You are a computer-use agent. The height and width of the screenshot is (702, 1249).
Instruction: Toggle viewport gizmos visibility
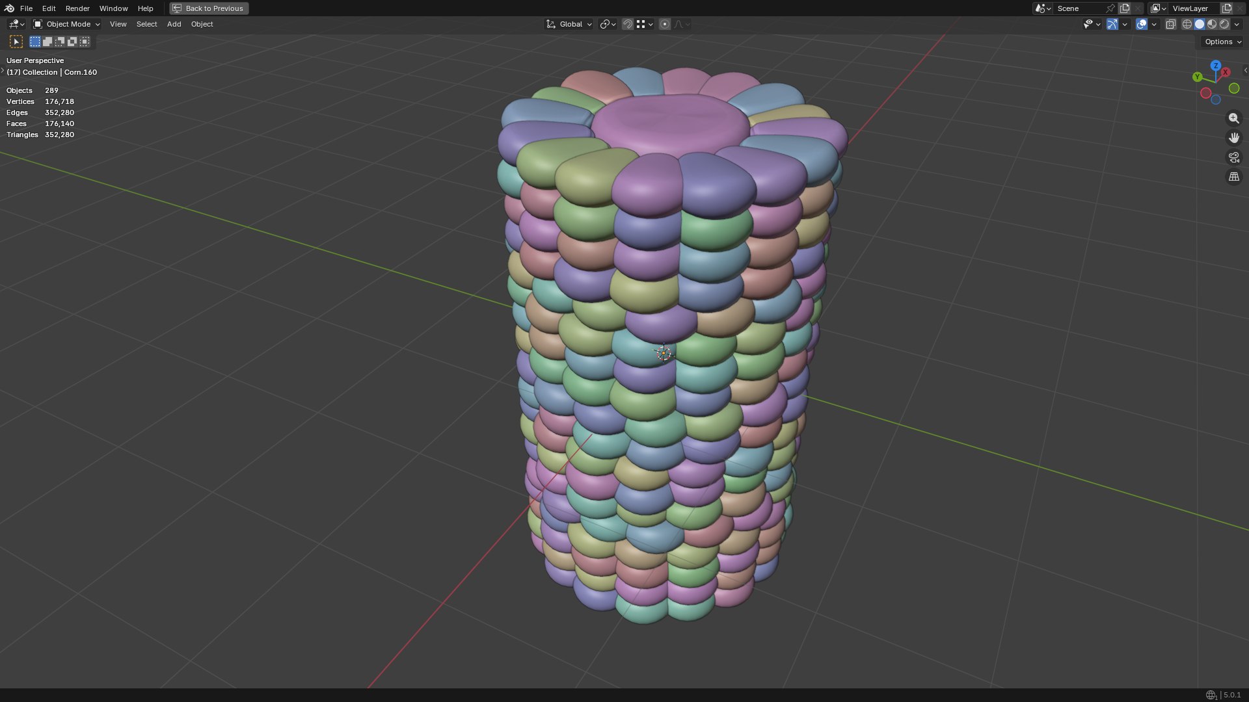[x=1112, y=24]
